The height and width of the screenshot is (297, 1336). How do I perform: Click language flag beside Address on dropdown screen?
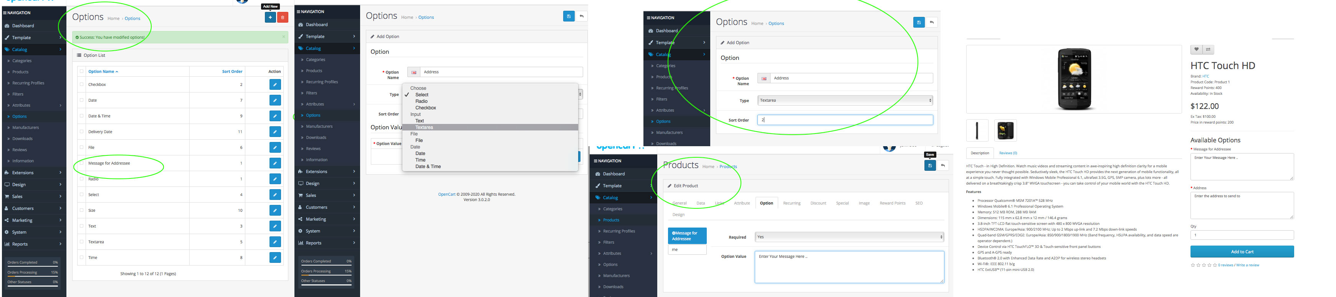coord(414,73)
